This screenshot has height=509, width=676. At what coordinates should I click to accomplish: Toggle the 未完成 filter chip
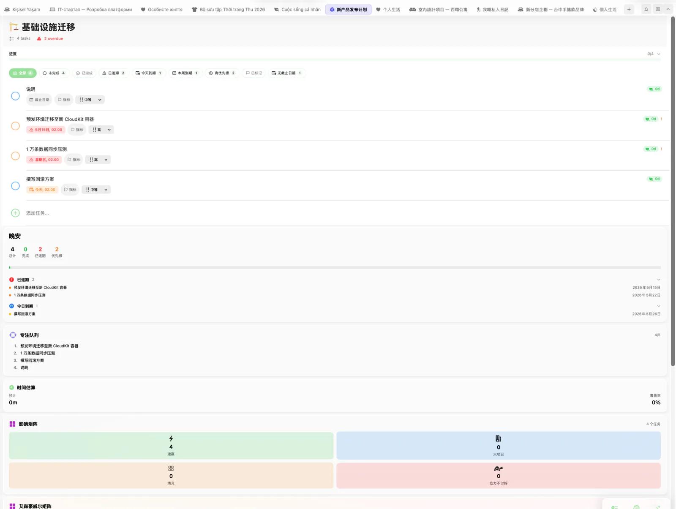tap(54, 73)
